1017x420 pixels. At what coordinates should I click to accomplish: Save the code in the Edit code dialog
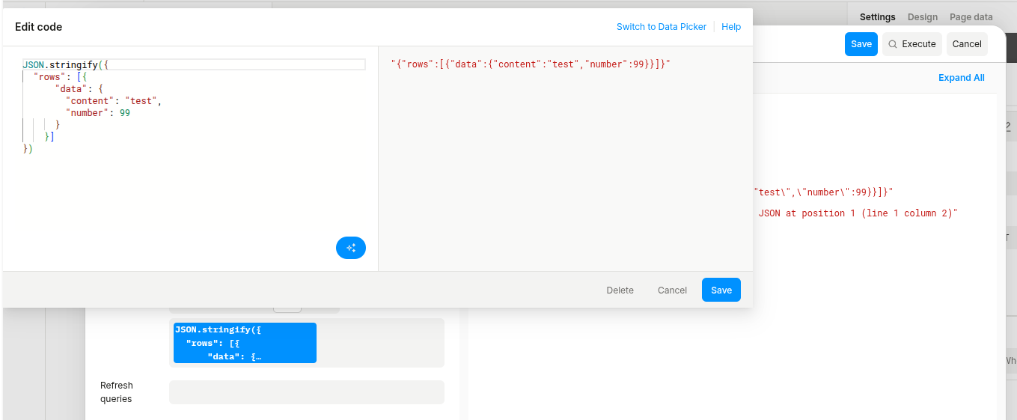tap(721, 290)
